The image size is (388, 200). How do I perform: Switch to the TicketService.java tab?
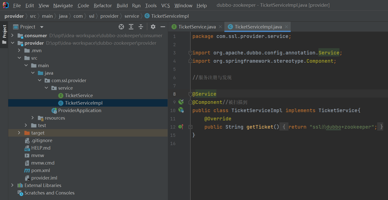(197, 27)
